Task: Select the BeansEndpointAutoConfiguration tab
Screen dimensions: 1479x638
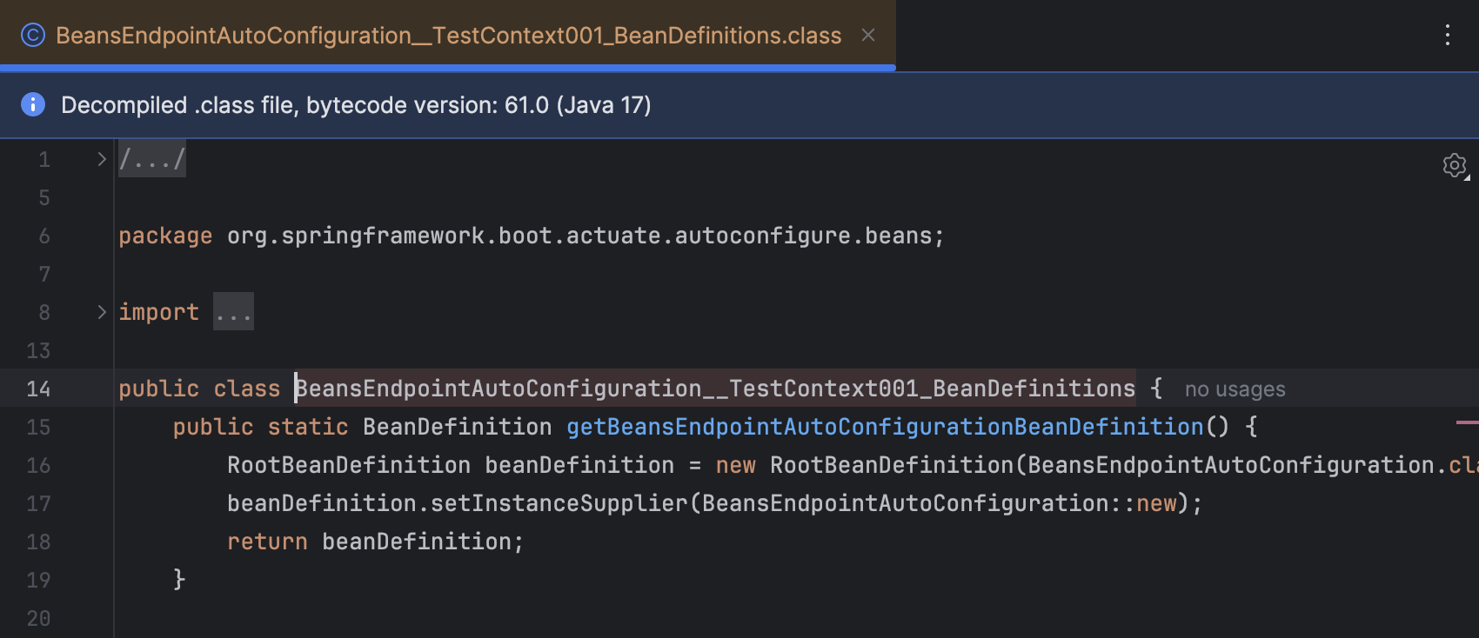Action: tap(448, 35)
